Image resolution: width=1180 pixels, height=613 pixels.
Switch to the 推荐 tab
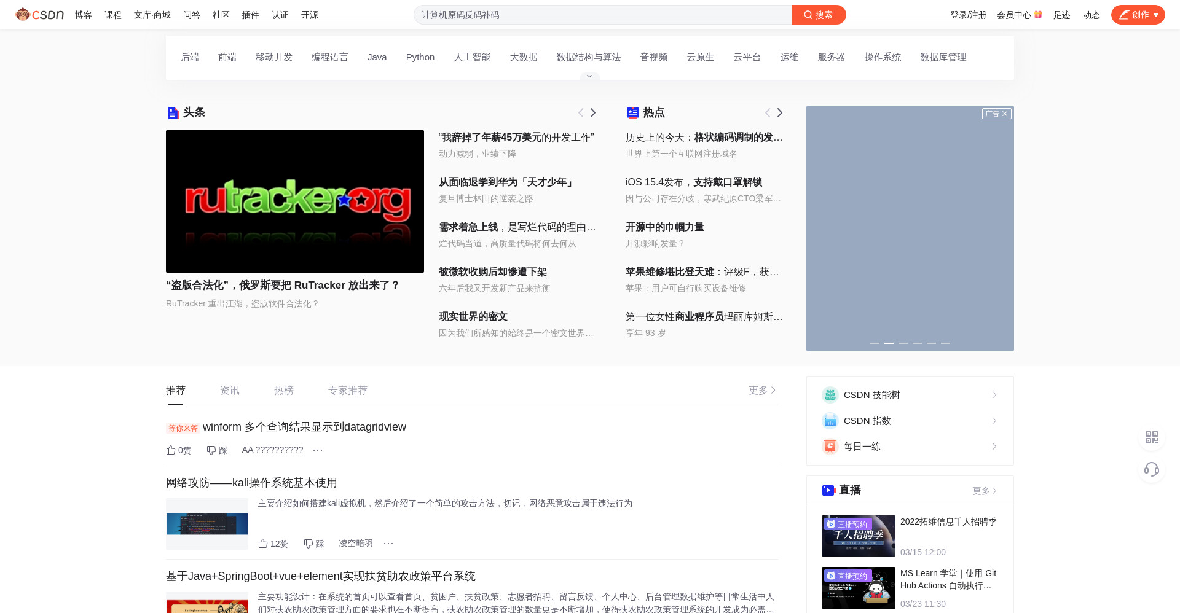pyautogui.click(x=175, y=391)
